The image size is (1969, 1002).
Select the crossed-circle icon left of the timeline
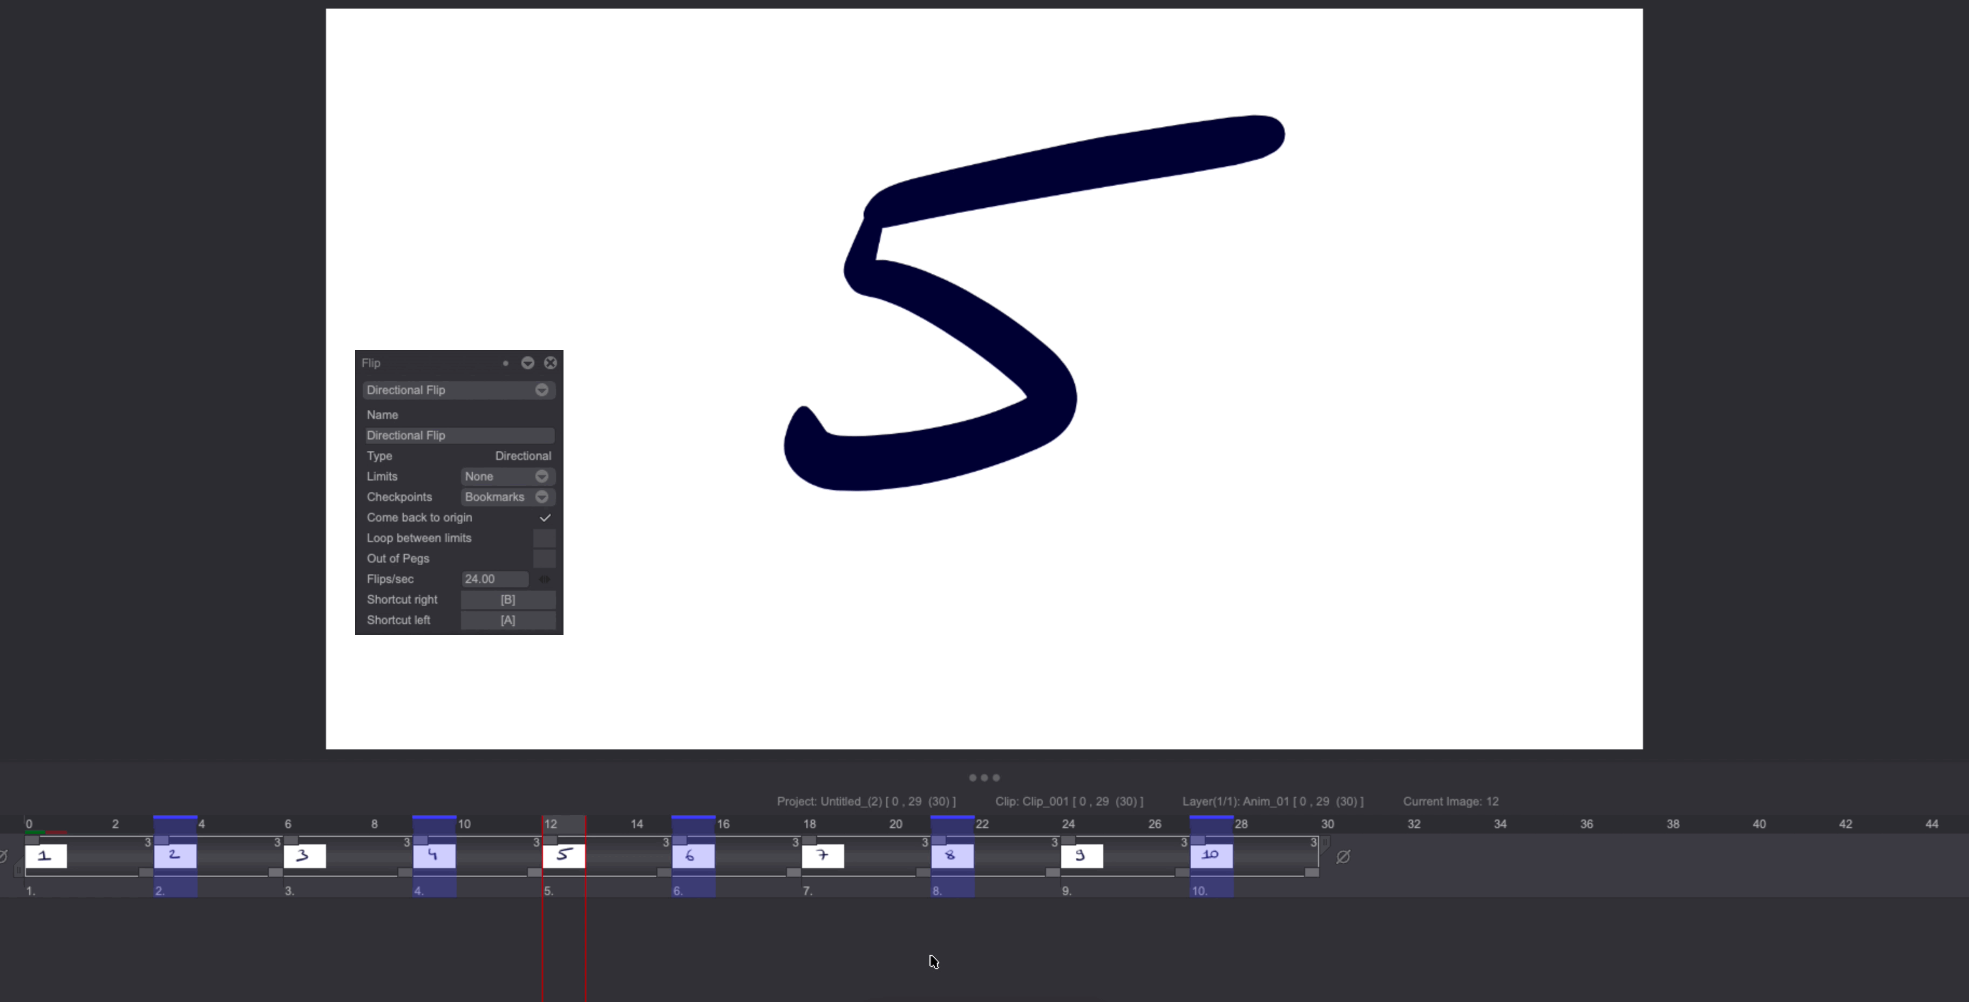[x=4, y=856]
